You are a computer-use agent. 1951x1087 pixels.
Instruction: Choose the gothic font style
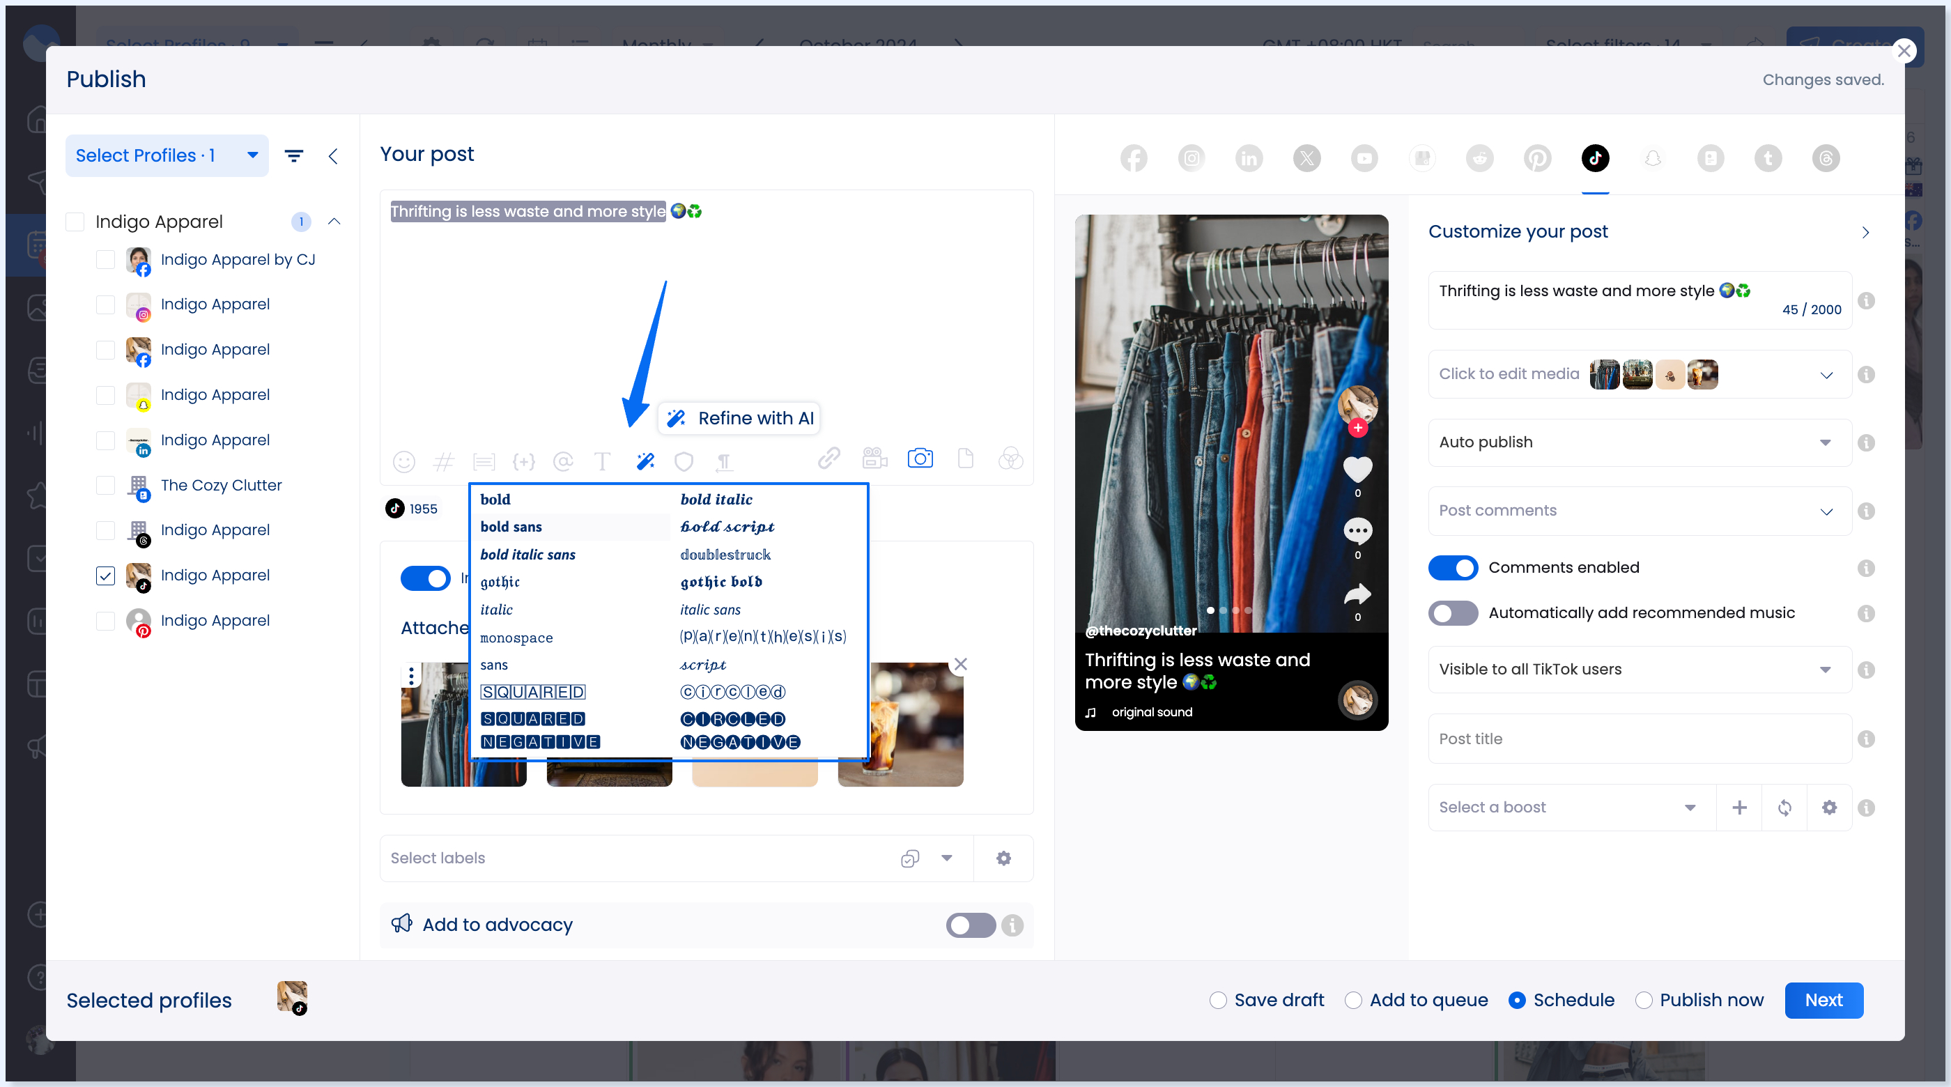500,583
